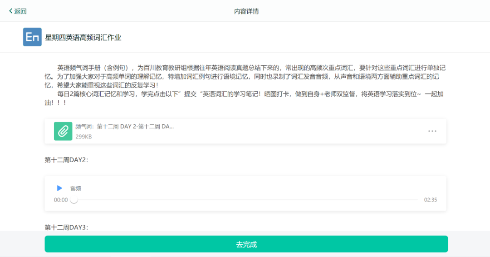Open the attachment's three-dot more menu

click(x=432, y=131)
